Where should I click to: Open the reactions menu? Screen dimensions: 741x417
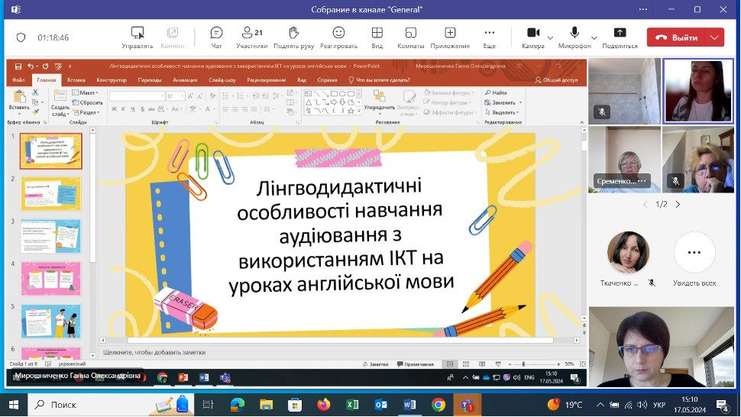[338, 37]
